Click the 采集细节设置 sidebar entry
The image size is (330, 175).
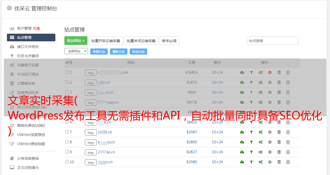pyautogui.click(x=28, y=65)
